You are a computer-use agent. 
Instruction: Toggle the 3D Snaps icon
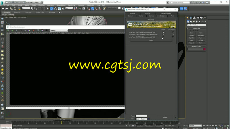tap(89, 9)
